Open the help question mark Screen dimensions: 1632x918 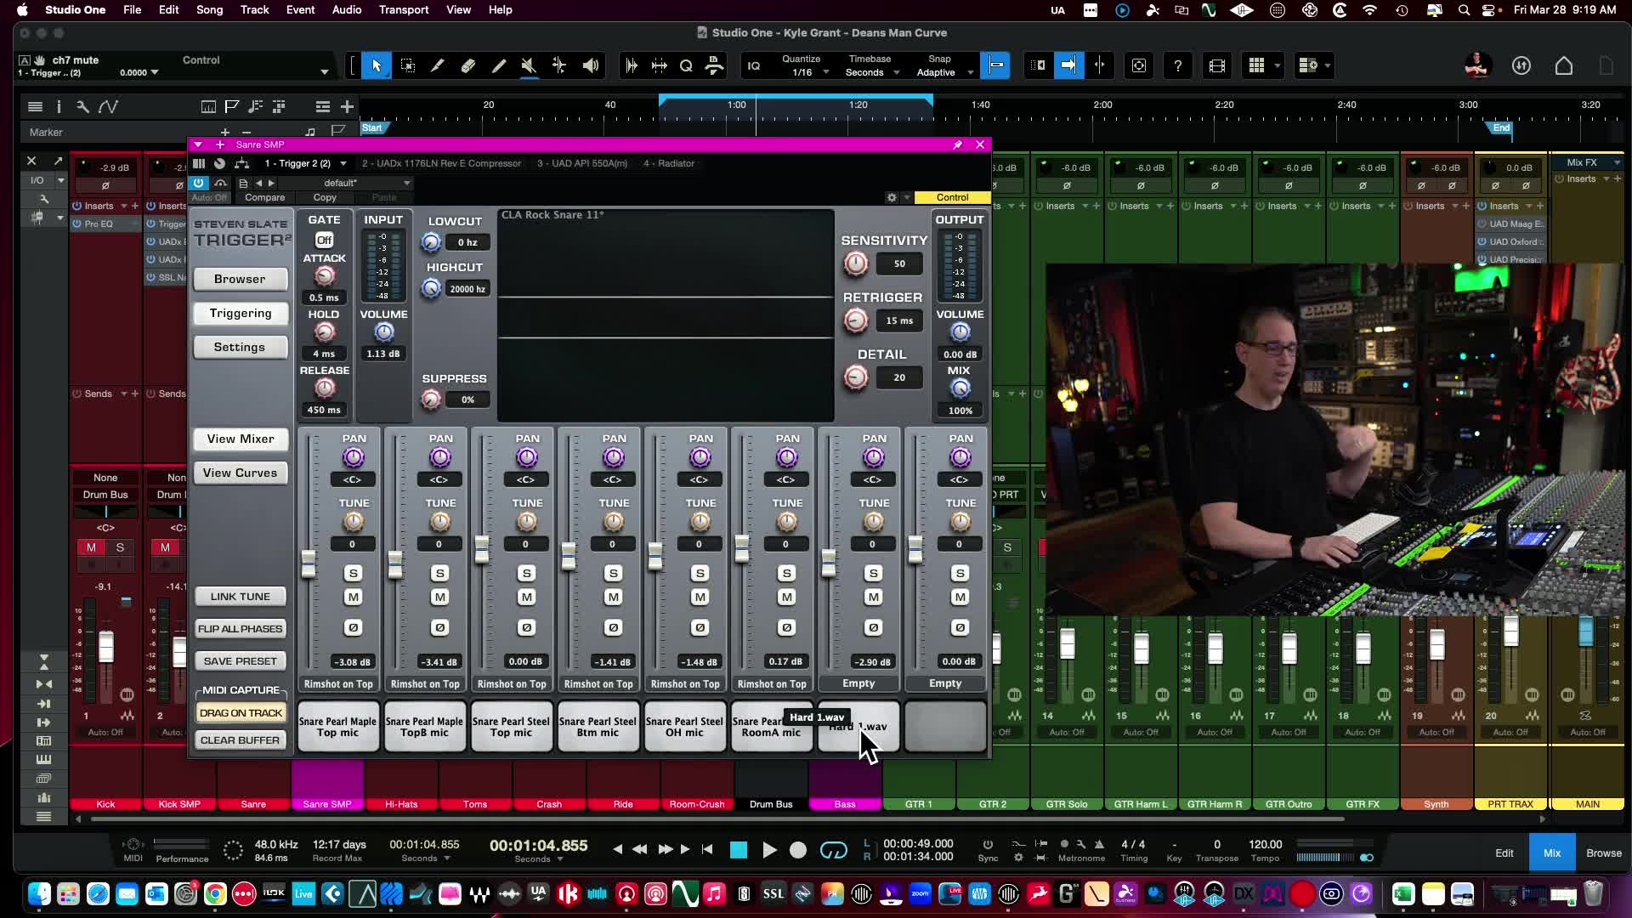[1178, 65]
